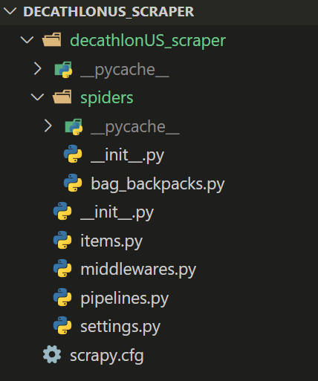
Task: Click the spiders open folder icon
Action: [62, 97]
